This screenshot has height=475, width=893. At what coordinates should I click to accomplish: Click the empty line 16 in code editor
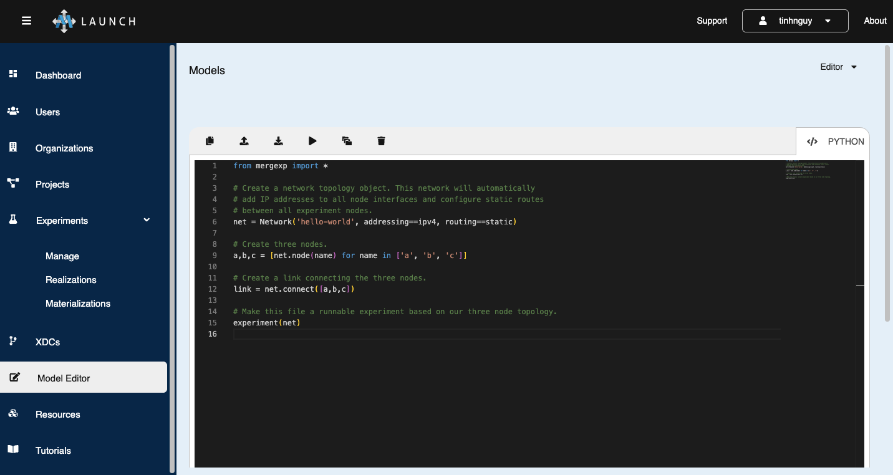tap(499, 335)
